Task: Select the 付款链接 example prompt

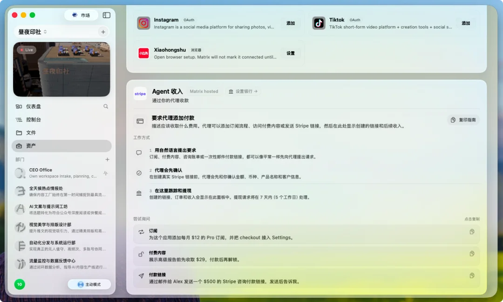Action: pyautogui.click(x=306, y=278)
